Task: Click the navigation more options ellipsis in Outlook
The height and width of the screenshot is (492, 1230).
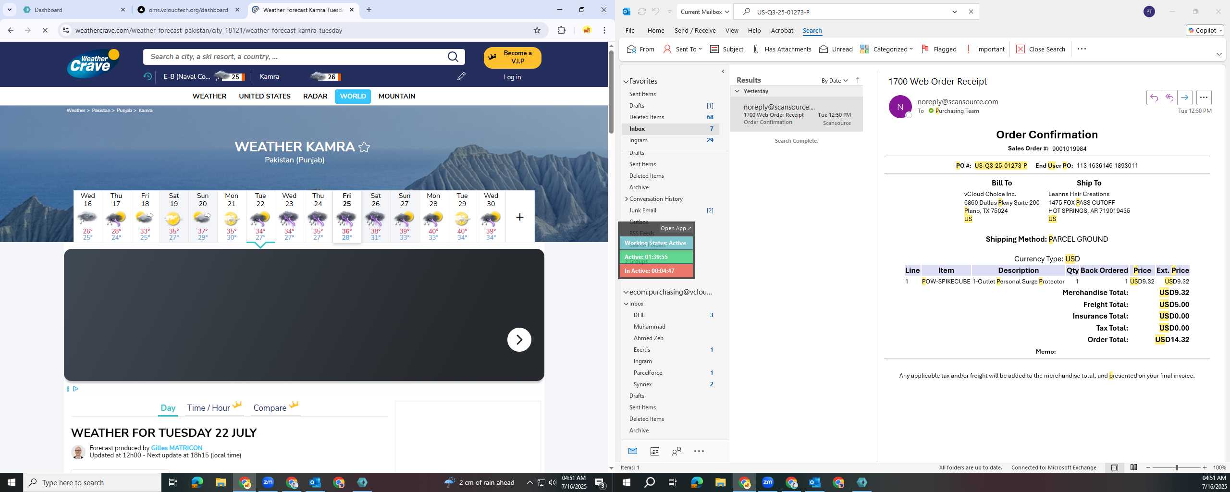Action: point(699,451)
